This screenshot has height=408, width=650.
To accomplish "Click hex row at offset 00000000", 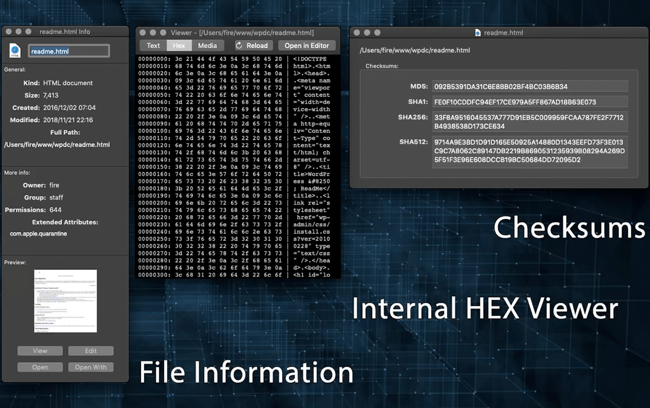I will [234, 59].
